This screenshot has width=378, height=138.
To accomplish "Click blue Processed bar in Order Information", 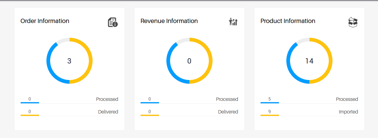I will pyautogui.click(x=30, y=103).
